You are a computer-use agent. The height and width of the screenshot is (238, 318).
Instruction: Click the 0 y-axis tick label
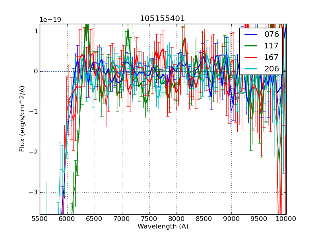point(36,71)
